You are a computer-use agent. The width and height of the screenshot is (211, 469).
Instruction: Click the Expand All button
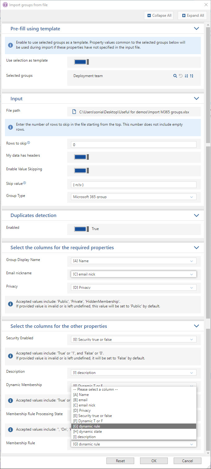(x=192, y=15)
